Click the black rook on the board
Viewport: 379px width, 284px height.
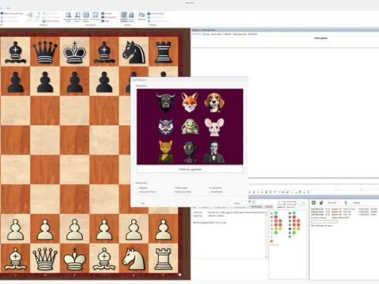pyautogui.click(x=163, y=53)
